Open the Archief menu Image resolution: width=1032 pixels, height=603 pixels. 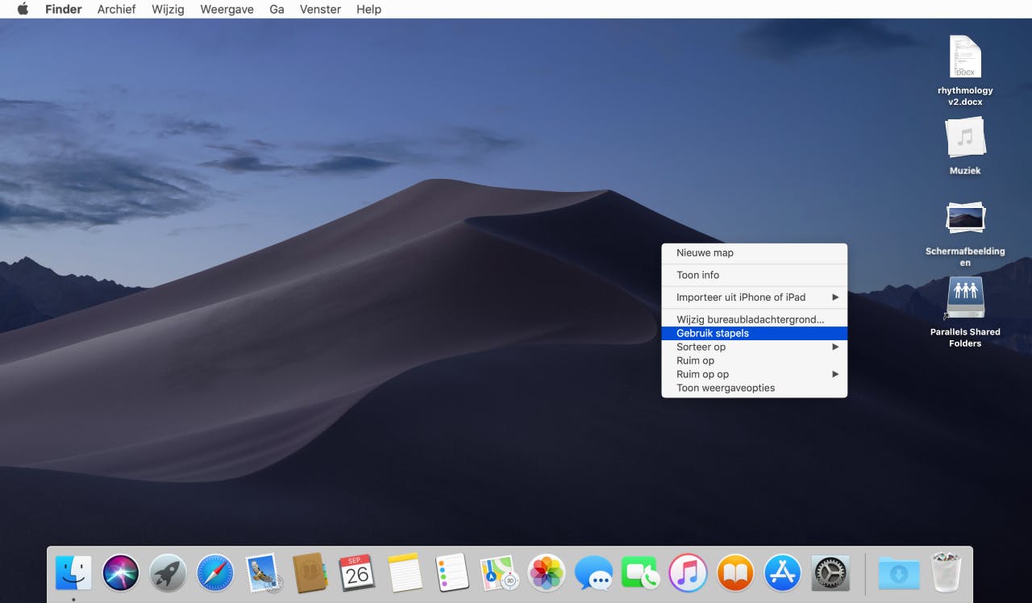(116, 10)
